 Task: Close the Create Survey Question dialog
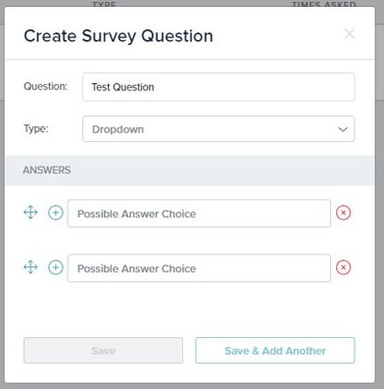click(x=350, y=34)
